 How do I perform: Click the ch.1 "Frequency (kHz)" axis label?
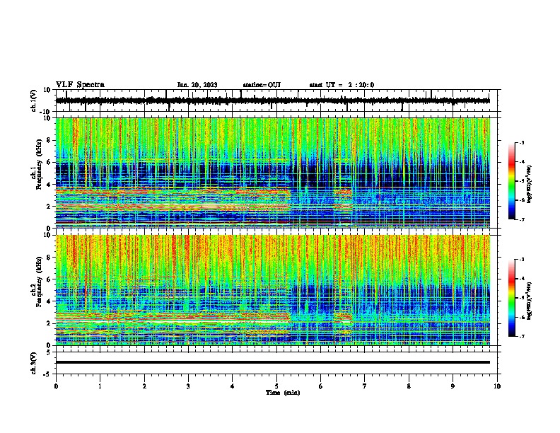tap(38, 165)
